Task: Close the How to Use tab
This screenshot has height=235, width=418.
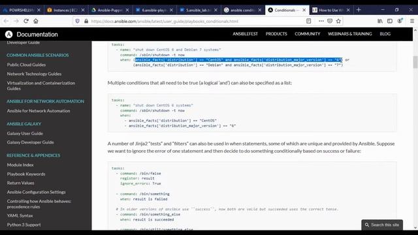Action: tap(348, 10)
